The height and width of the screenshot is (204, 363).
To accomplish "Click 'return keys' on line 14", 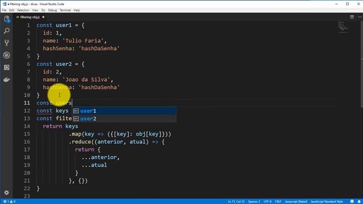I will [x=61, y=126].
